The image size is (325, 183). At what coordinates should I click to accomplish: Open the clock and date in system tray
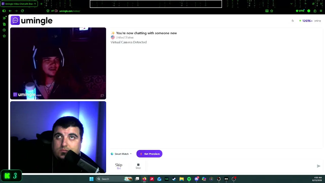click(x=318, y=179)
